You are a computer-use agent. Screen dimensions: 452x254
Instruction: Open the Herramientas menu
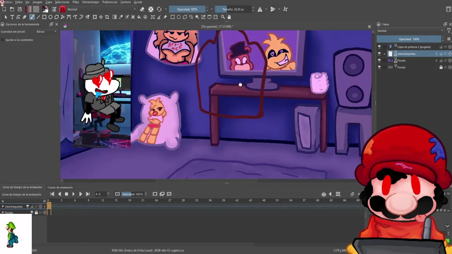(x=91, y=2)
